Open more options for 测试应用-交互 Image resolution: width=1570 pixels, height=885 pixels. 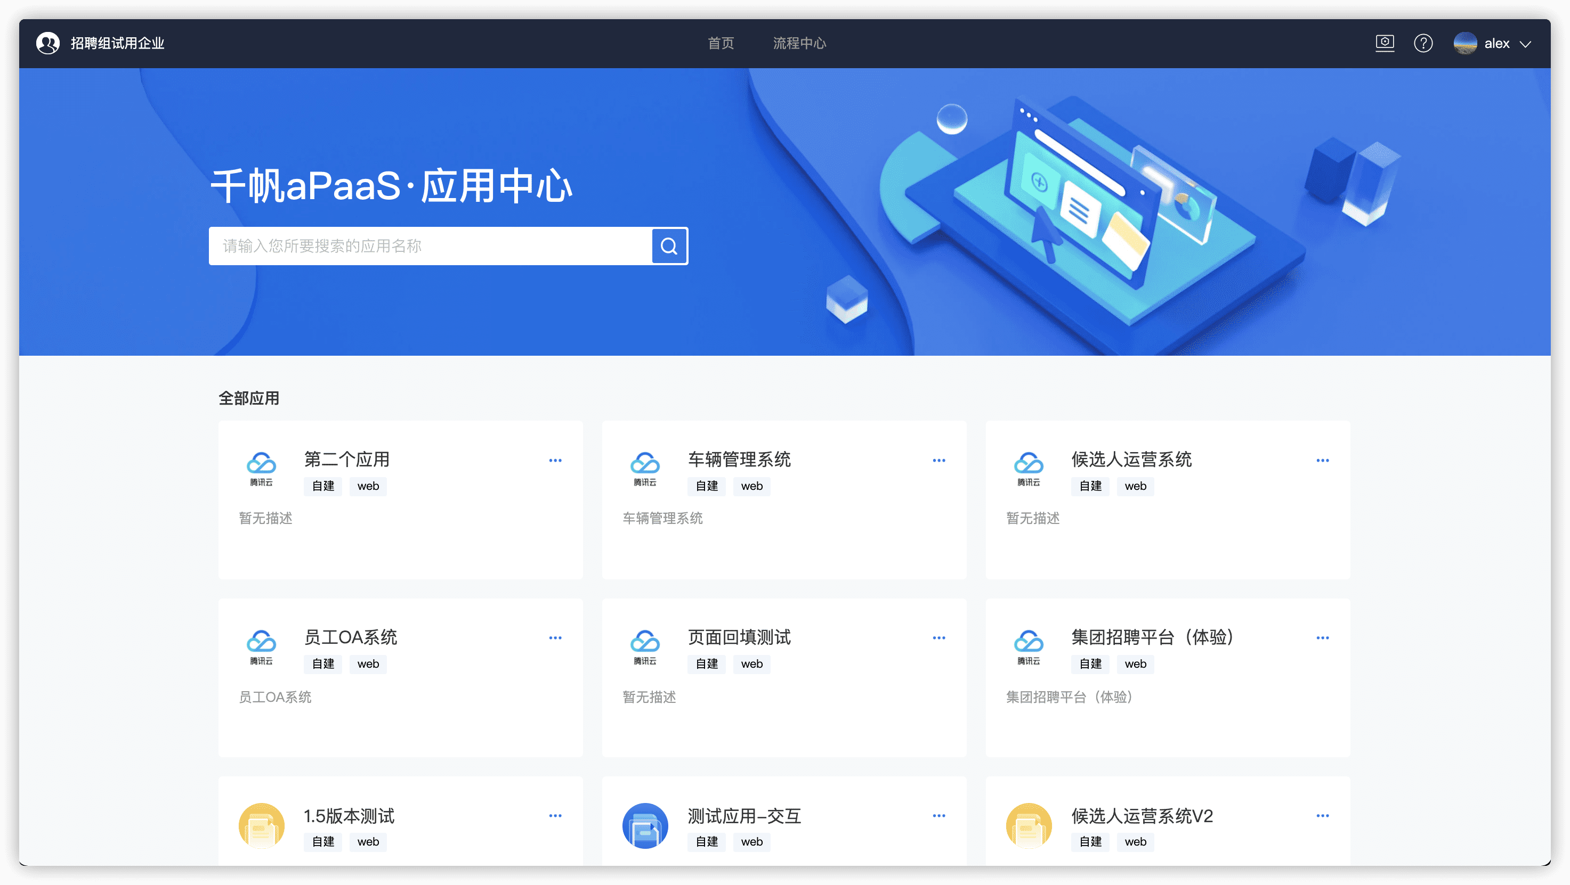click(938, 816)
